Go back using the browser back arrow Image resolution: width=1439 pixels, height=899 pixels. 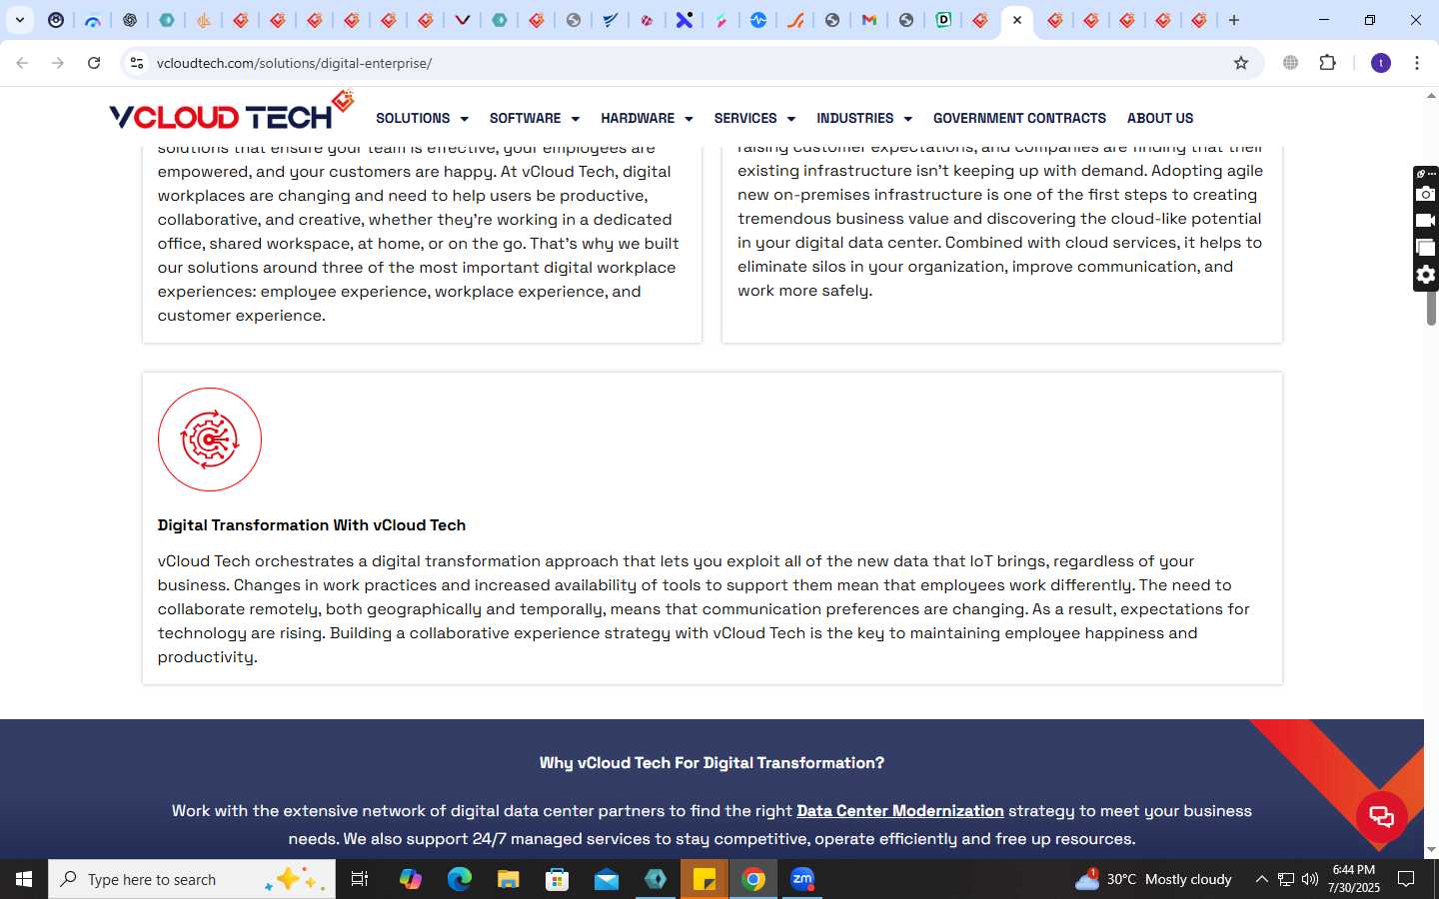(22, 63)
